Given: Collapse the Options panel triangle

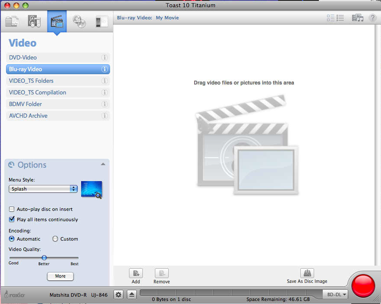Looking at the screenshot, I should 103,164.
